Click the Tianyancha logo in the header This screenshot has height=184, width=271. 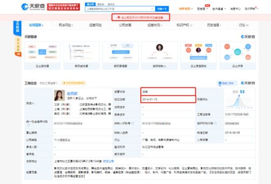(x=33, y=7)
